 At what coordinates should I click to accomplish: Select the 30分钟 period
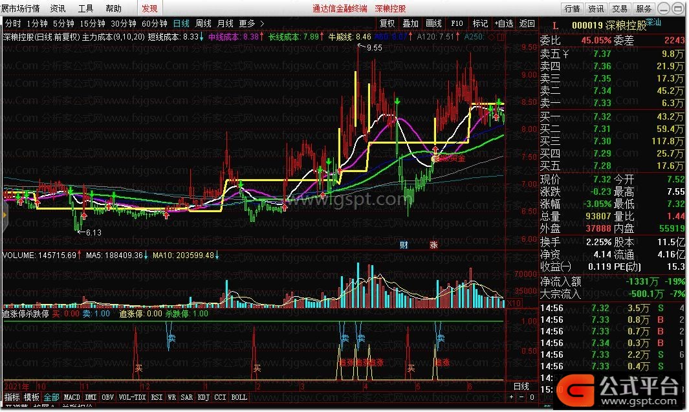[124, 23]
